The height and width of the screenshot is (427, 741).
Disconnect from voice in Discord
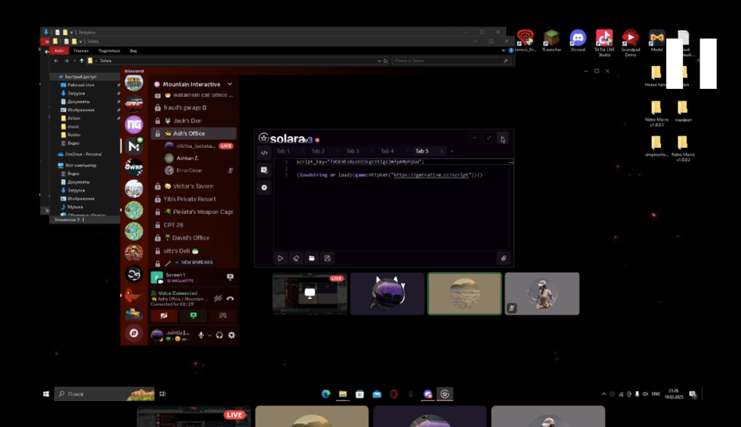(230, 298)
